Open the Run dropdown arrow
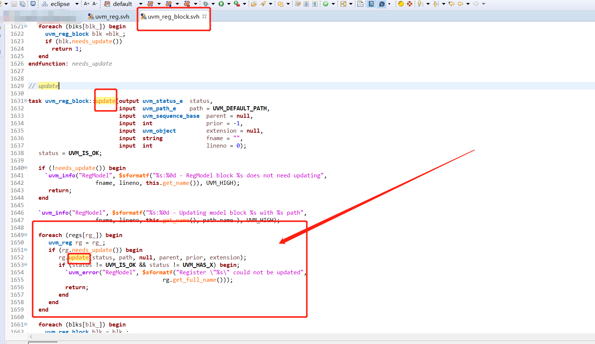This screenshot has width=595, height=344. pyautogui.click(x=229, y=4)
